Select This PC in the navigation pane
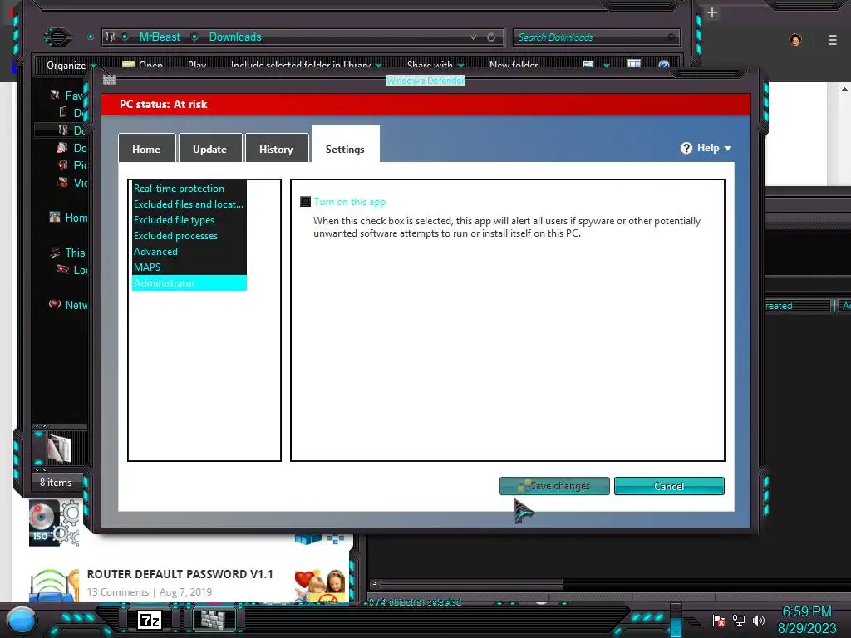This screenshot has width=851, height=638. pos(69,253)
